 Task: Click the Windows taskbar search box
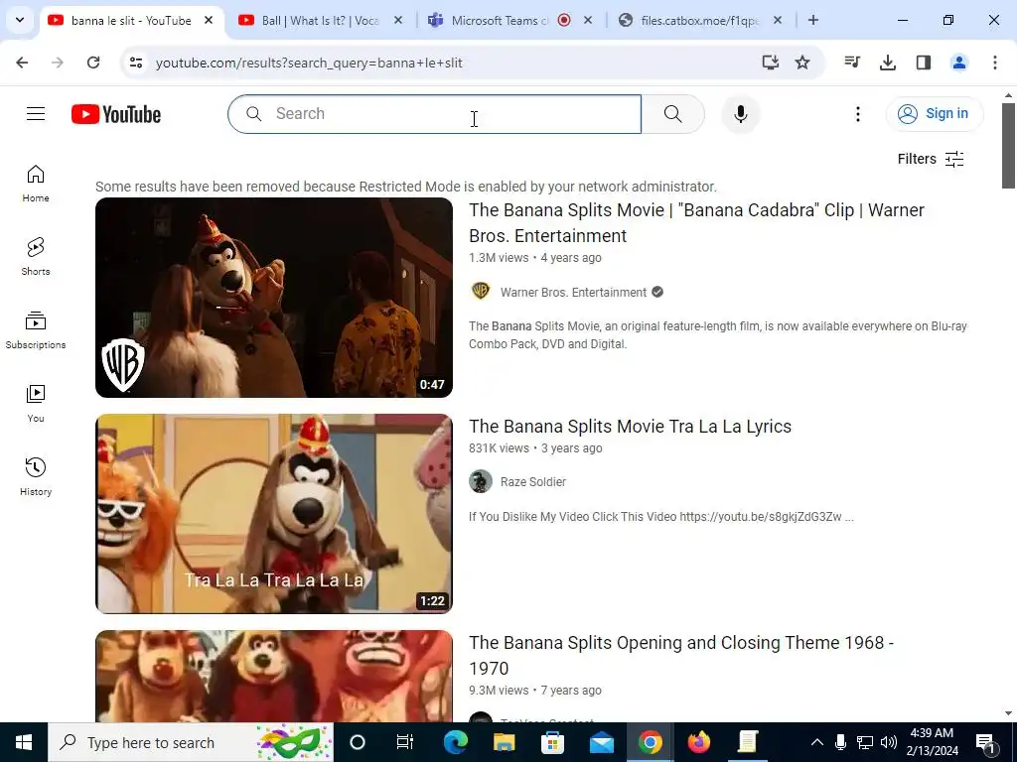[191, 742]
